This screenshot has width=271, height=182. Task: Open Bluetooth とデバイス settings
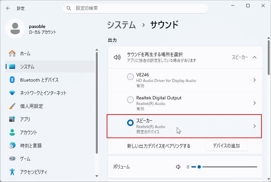[x=50, y=80]
